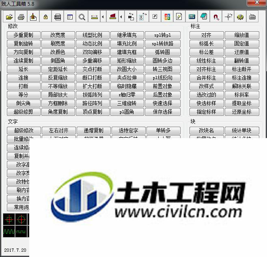The width and height of the screenshot is (267, 257).
Task: Click the crosshair rotate icon
Action: click(228, 17)
